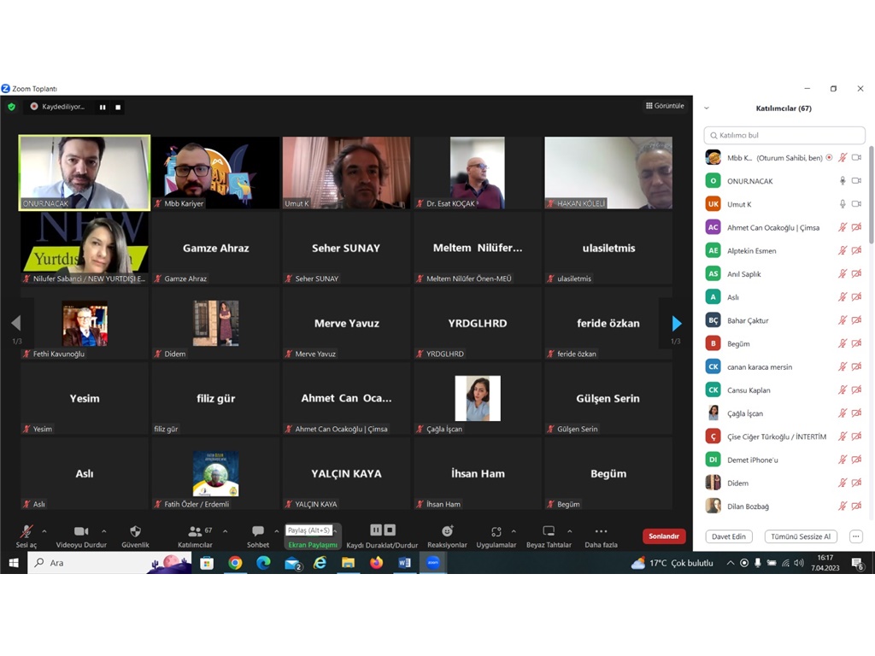Screen dimensions: 875x656
Task: Open the Uygulamalar apps icon
Action: [496, 531]
